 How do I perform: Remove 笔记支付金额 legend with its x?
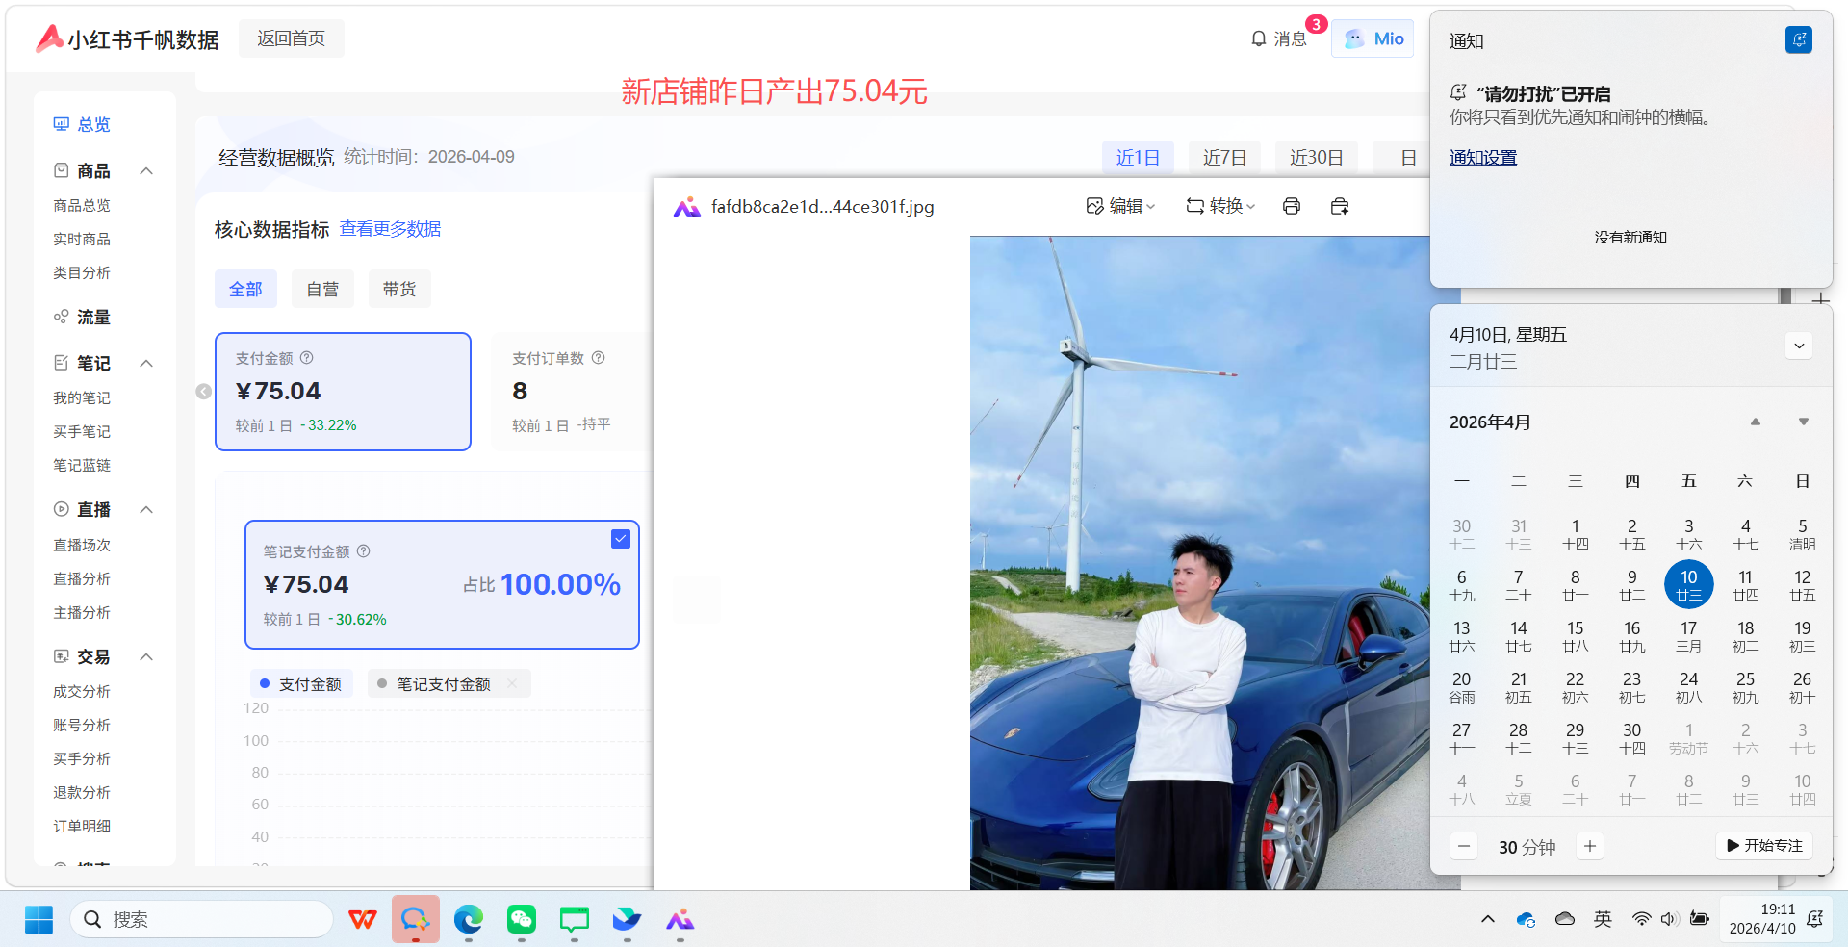tap(512, 683)
